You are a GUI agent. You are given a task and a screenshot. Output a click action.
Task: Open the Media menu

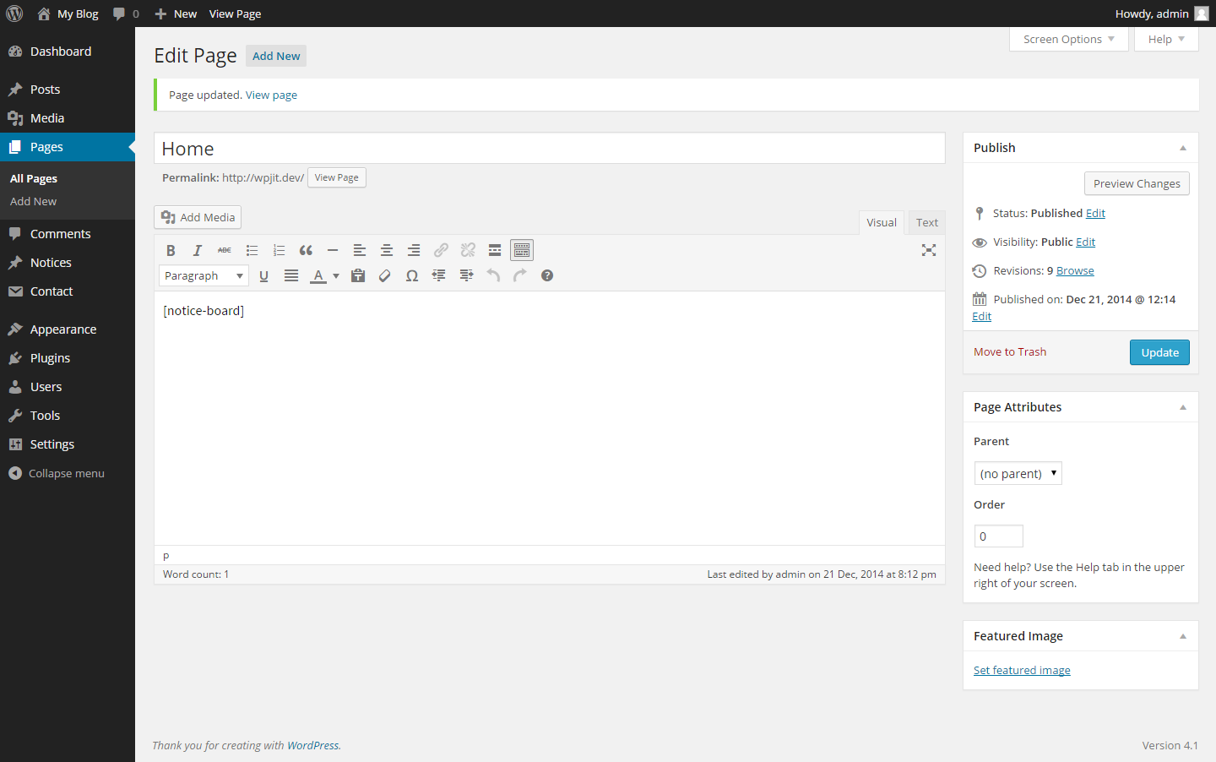(68, 118)
